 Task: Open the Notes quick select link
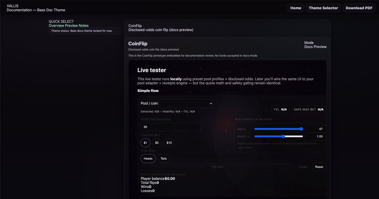[83, 26]
